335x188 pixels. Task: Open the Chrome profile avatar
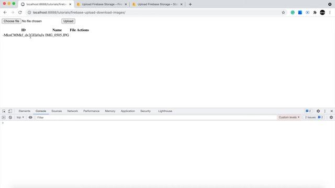click(322, 13)
